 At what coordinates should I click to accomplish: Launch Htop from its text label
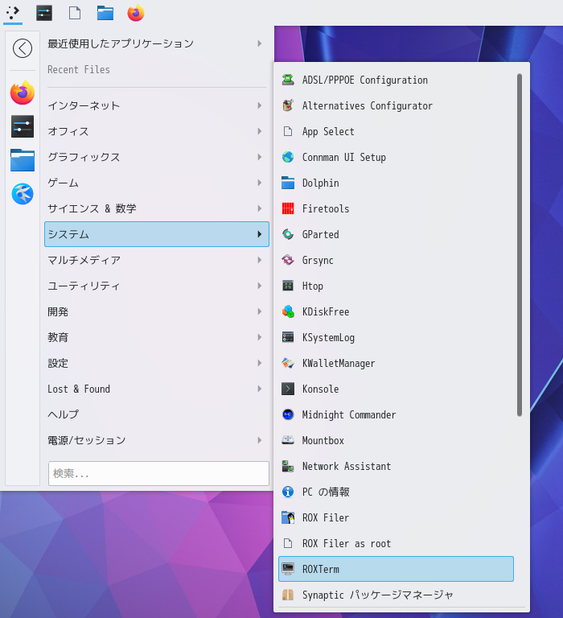[x=312, y=286]
